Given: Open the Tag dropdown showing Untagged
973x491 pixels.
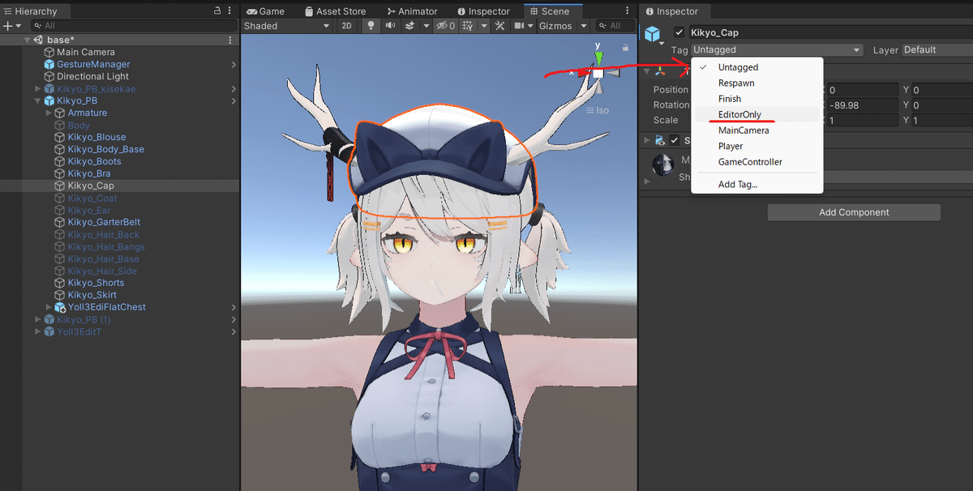Looking at the screenshot, I should tap(777, 49).
